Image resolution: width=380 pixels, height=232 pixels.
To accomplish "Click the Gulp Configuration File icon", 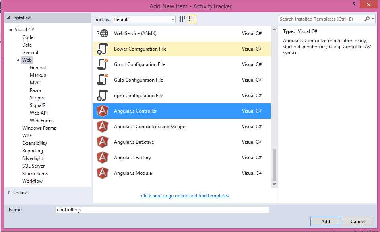I will coord(103,80).
